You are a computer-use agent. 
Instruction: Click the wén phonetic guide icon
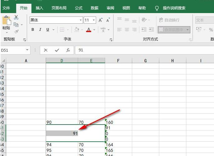pos(103,29)
